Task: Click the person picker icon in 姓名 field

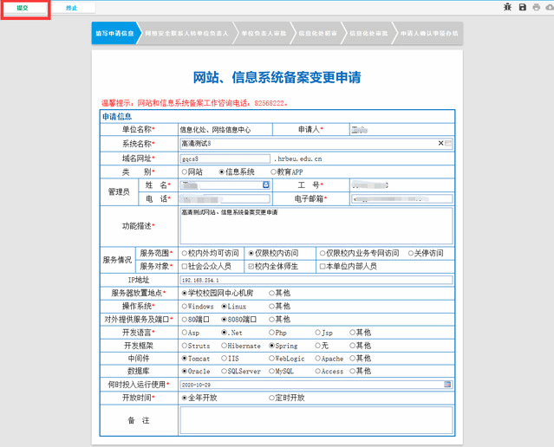Action: [265, 185]
